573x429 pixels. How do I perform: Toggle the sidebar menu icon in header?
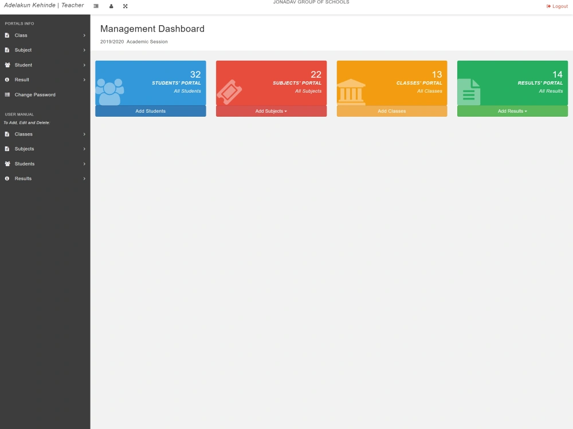pyautogui.click(x=96, y=6)
